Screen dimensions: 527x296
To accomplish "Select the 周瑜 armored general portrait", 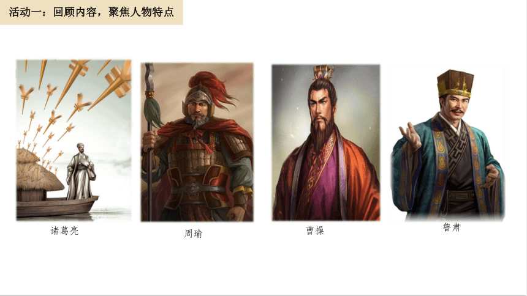I will point(197,142).
